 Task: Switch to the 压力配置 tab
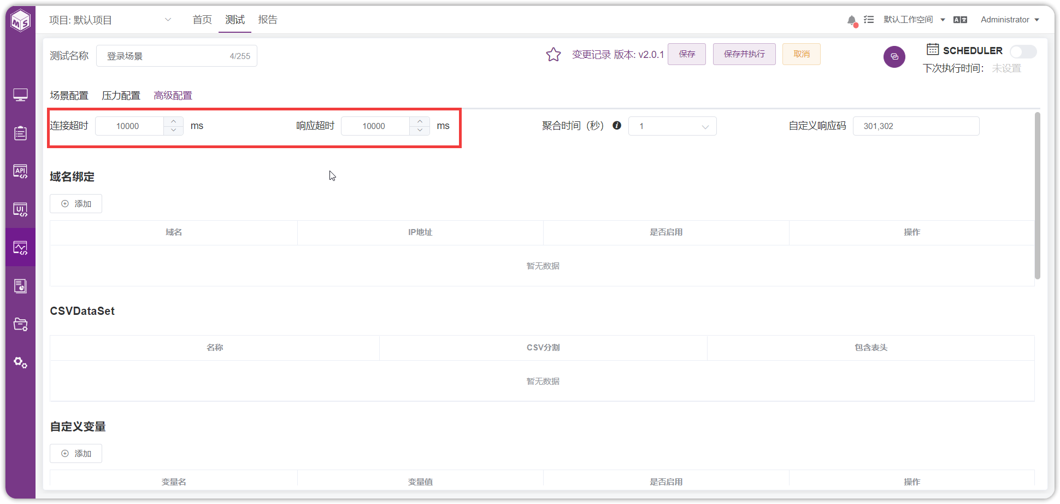coord(121,96)
